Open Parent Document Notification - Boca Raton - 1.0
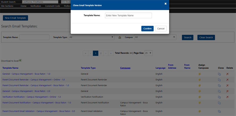 37,103
